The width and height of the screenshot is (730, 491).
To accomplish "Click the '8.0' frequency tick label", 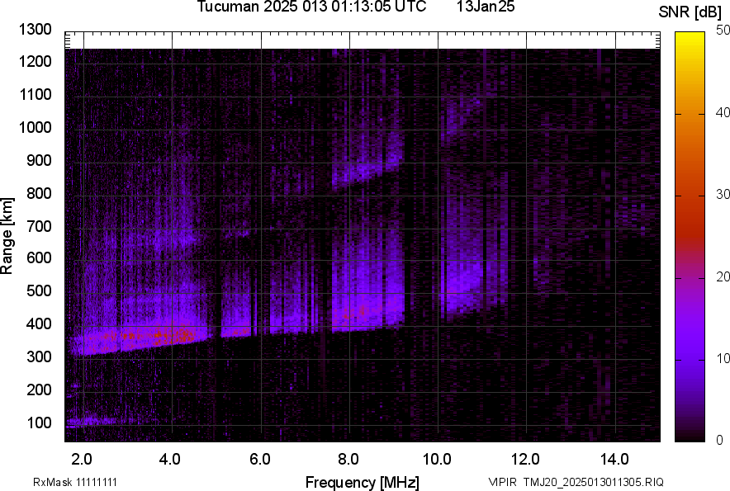I will point(348,459).
